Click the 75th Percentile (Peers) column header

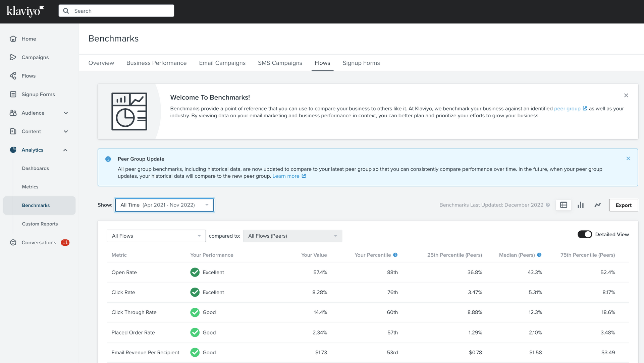pyautogui.click(x=588, y=255)
